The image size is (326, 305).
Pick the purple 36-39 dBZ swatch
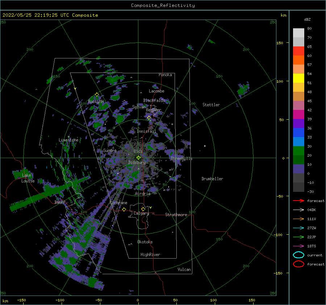(x=298, y=124)
